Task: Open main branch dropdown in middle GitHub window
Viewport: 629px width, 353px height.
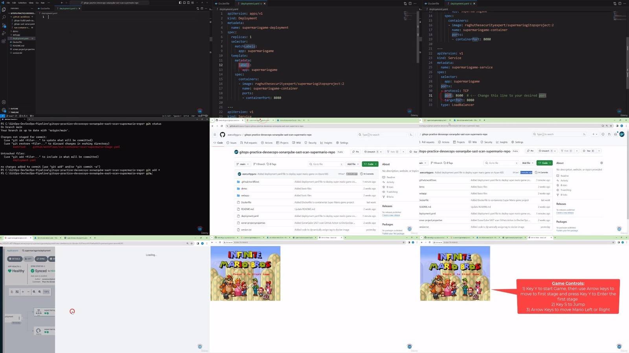Action: tap(243, 164)
